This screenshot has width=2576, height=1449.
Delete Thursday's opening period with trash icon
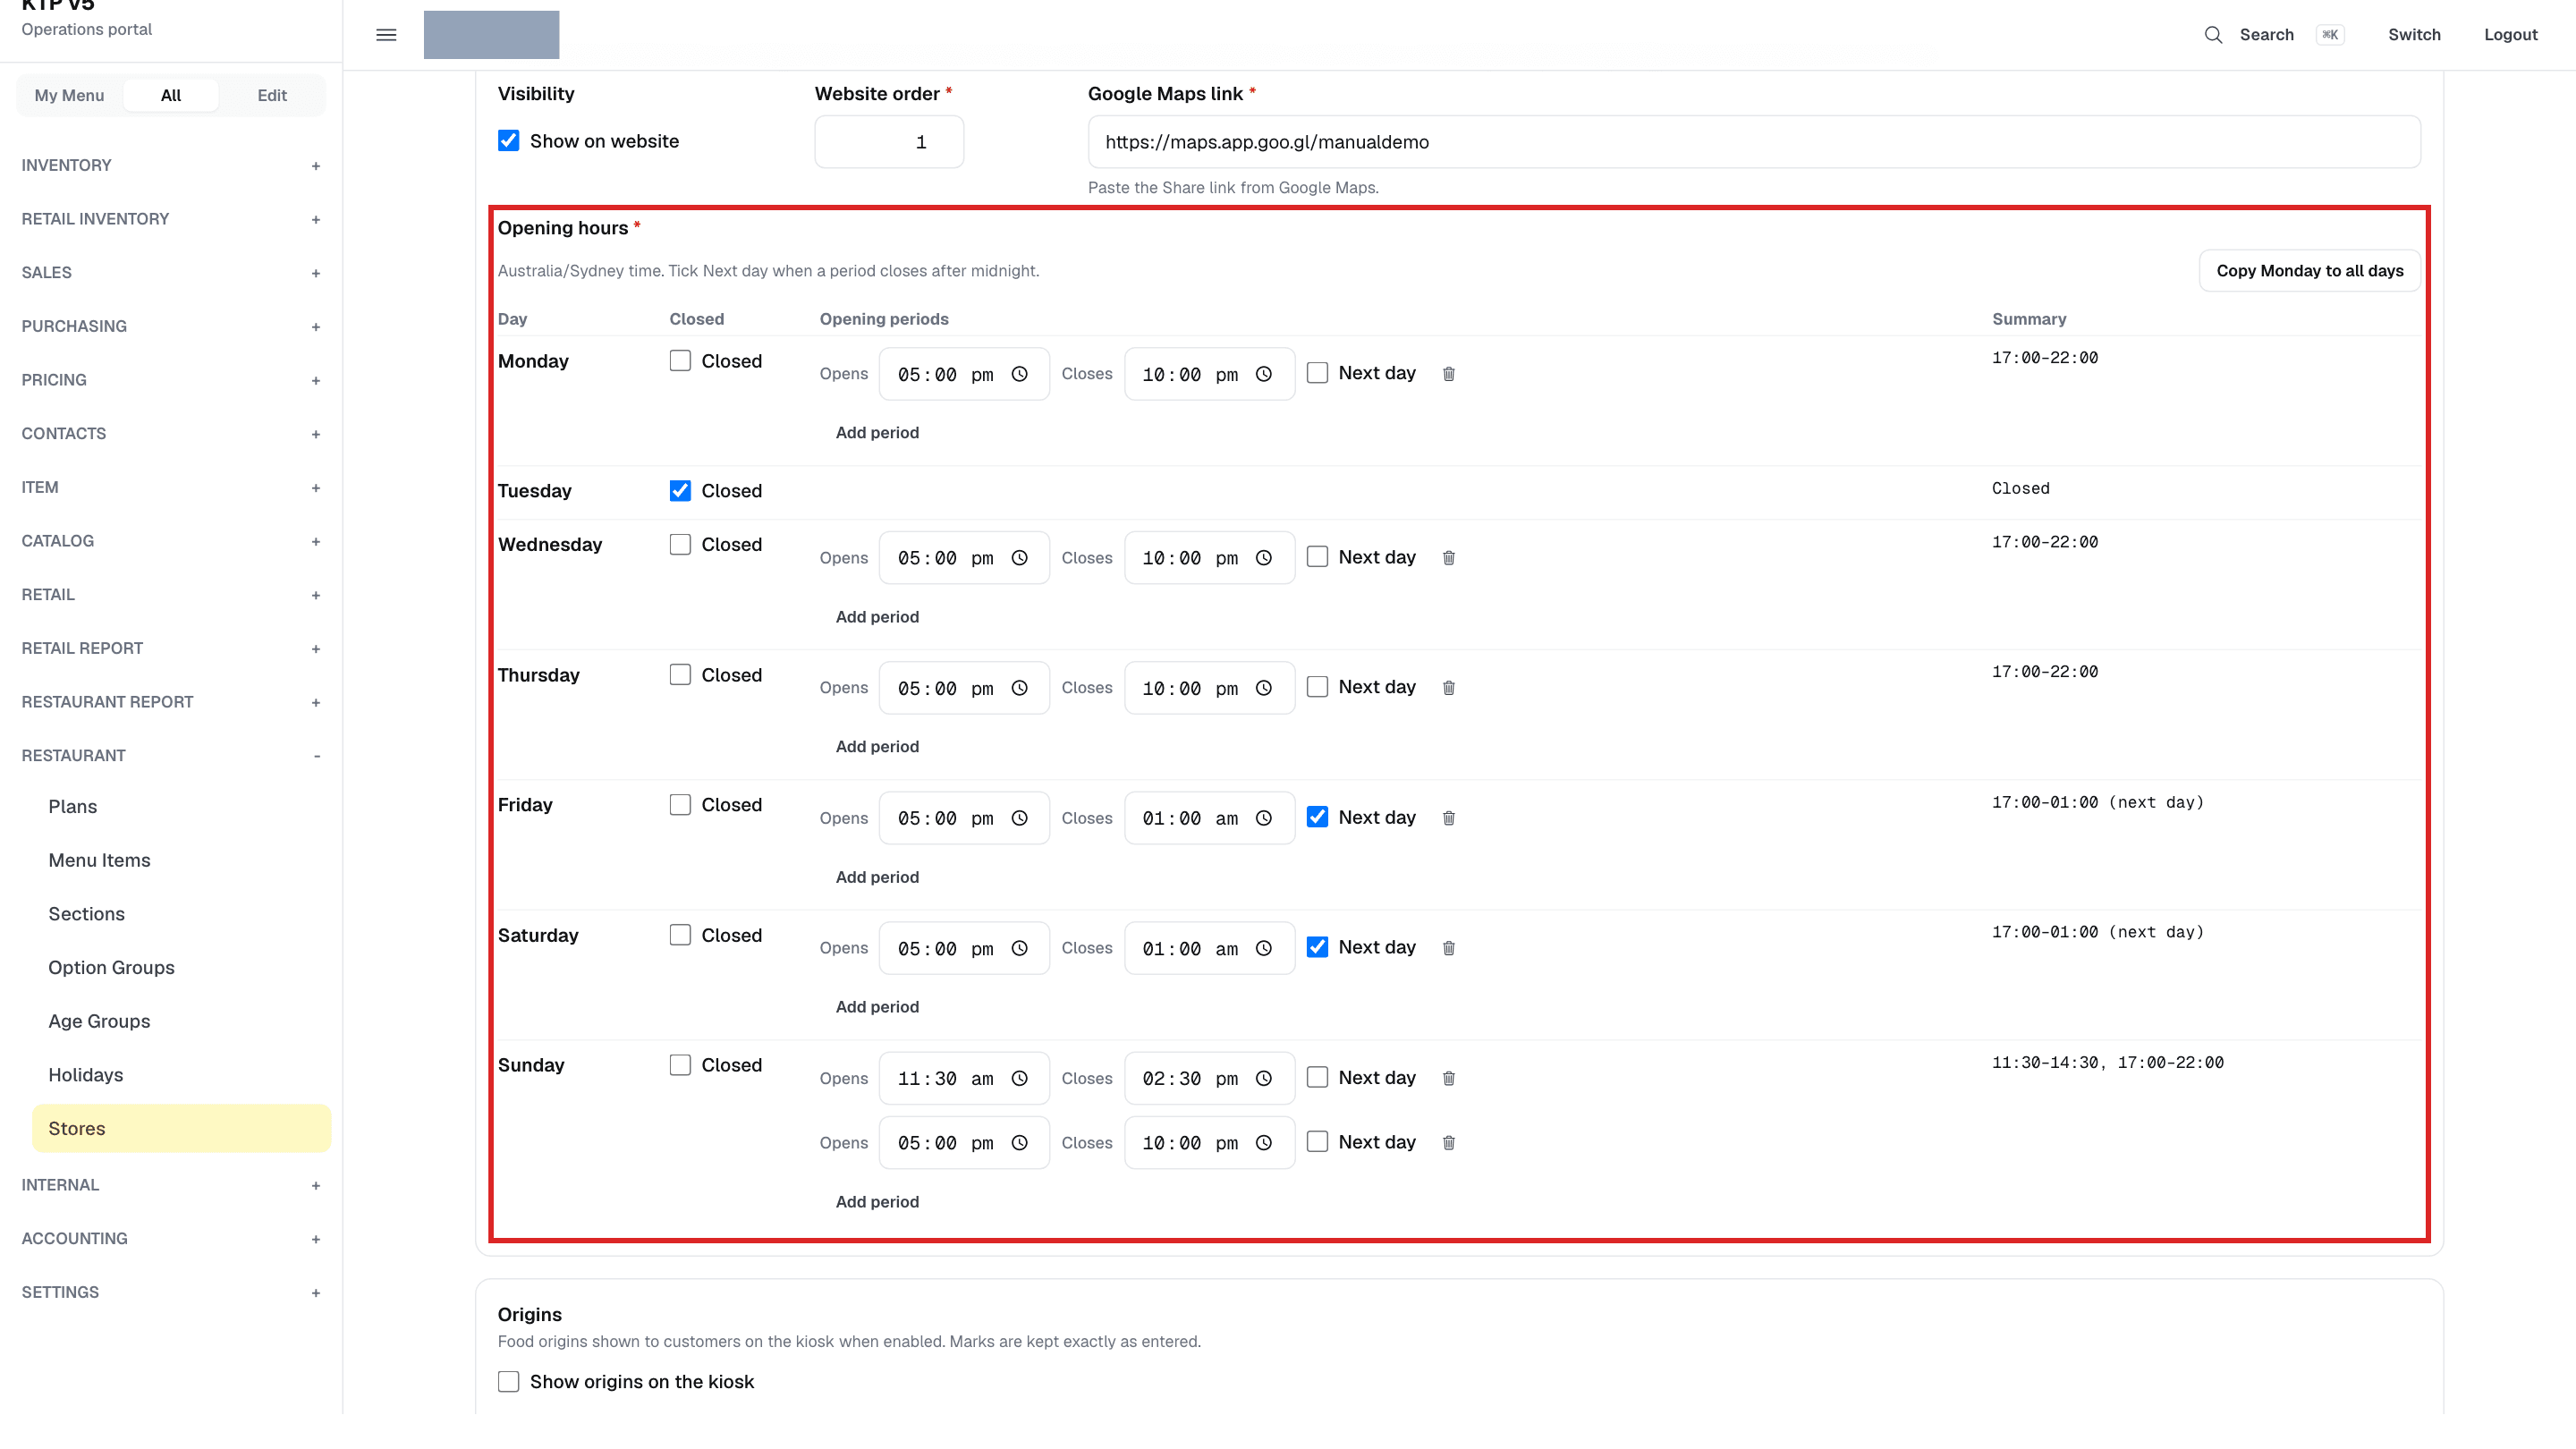coord(1448,688)
